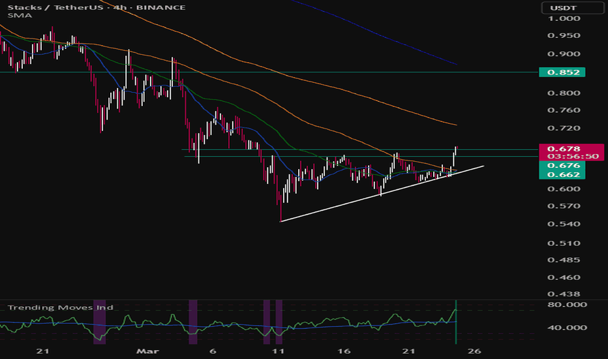This screenshot has height=359, width=608.
Task: Click the 0.485 price axis label
Action: pos(564,260)
